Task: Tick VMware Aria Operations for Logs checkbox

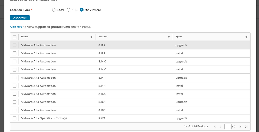Action: 15,118
